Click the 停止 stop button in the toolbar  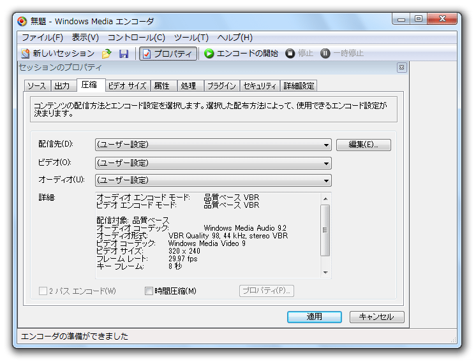pos(299,54)
